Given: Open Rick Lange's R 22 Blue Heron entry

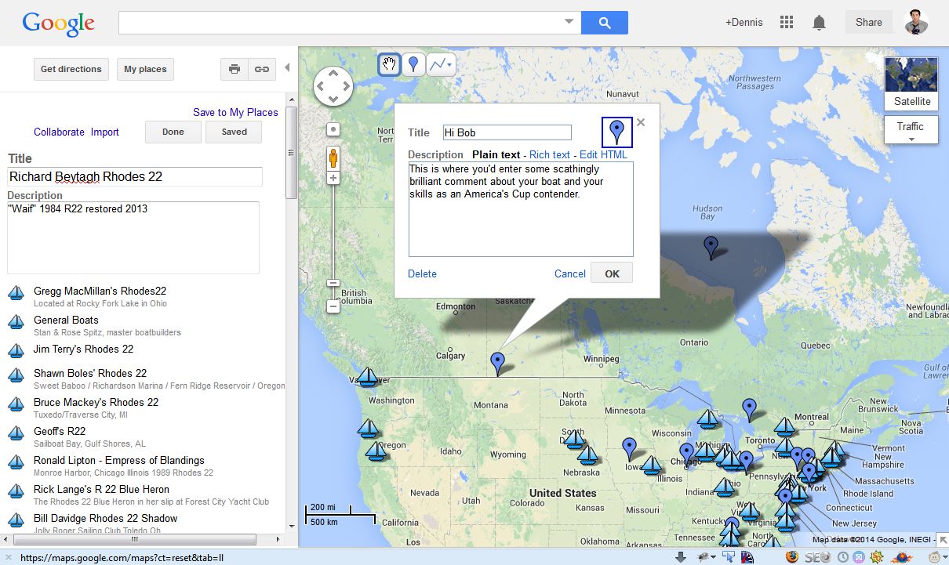Looking at the screenshot, I should [101, 489].
